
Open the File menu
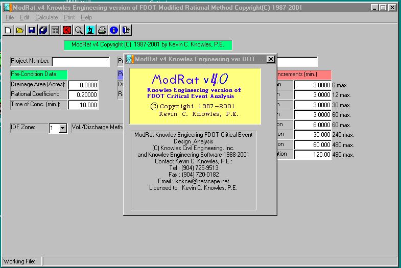(x=10, y=17)
